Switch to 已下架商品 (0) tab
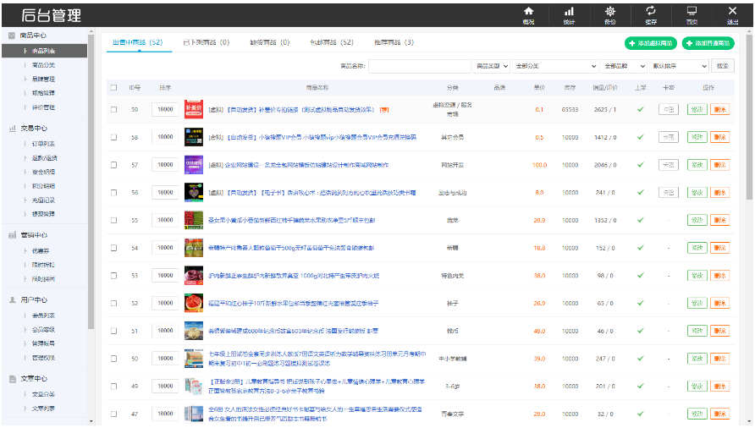The height and width of the screenshot is (428, 755). (x=207, y=42)
